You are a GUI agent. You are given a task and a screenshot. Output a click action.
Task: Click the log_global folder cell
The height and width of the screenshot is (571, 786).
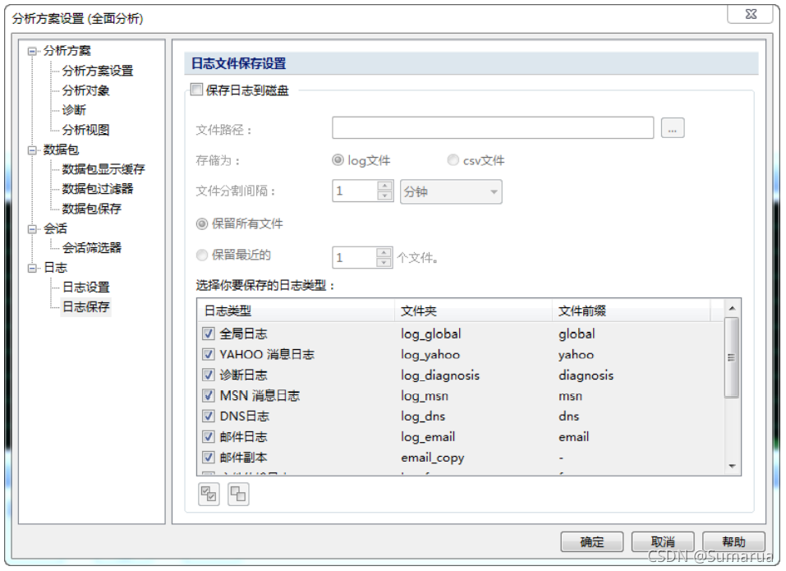(x=431, y=334)
